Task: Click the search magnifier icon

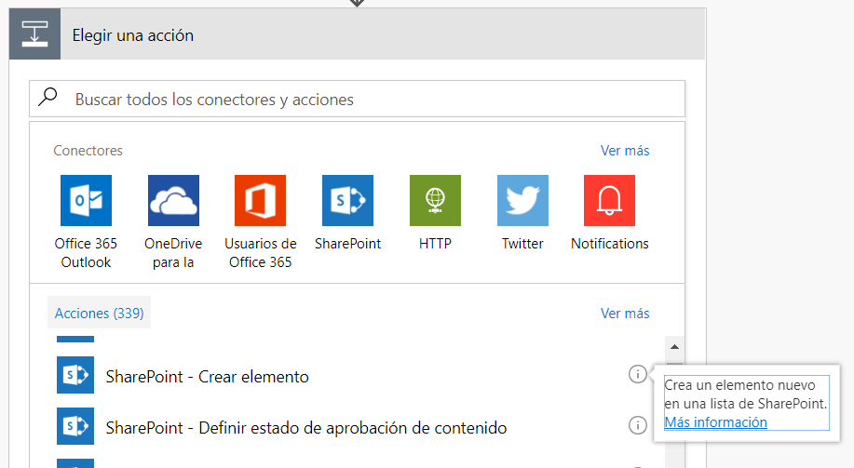Action: [x=47, y=97]
